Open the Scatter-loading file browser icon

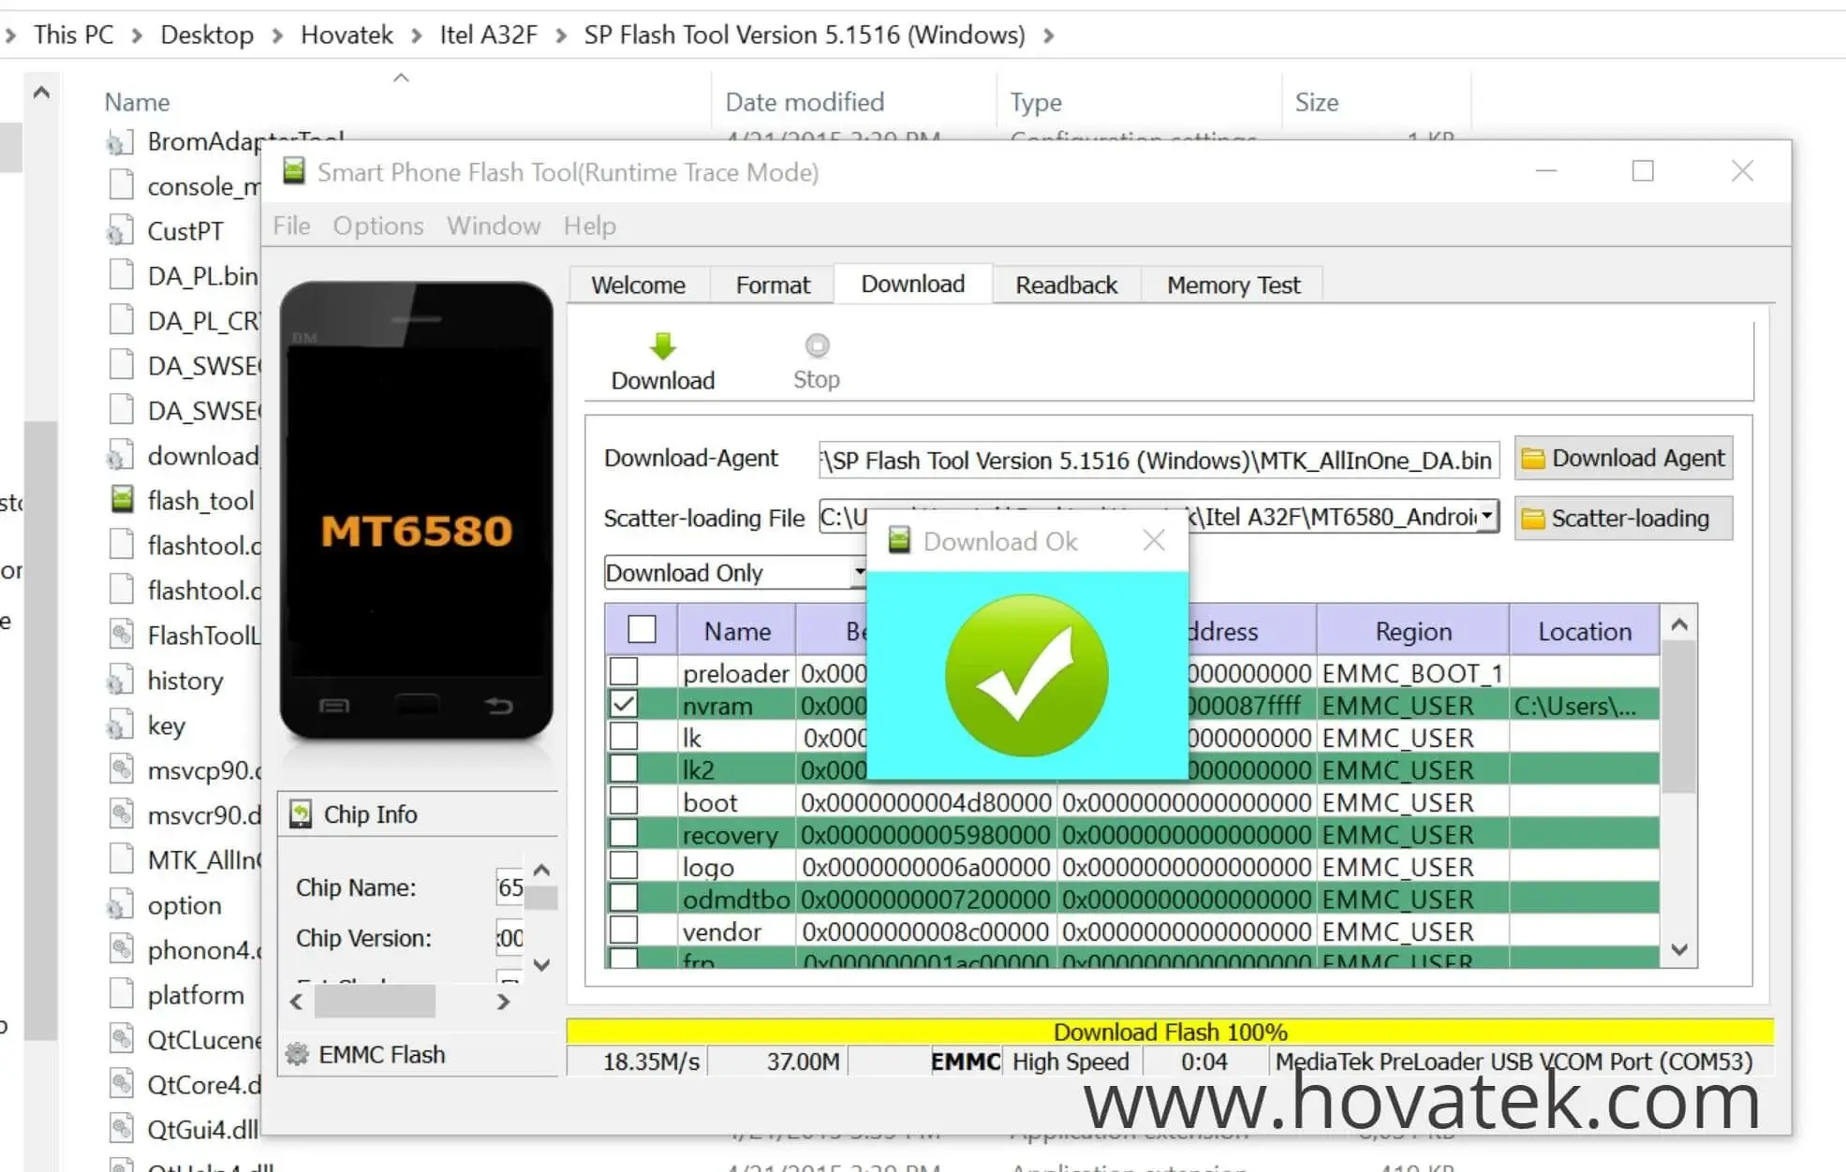tap(1534, 518)
